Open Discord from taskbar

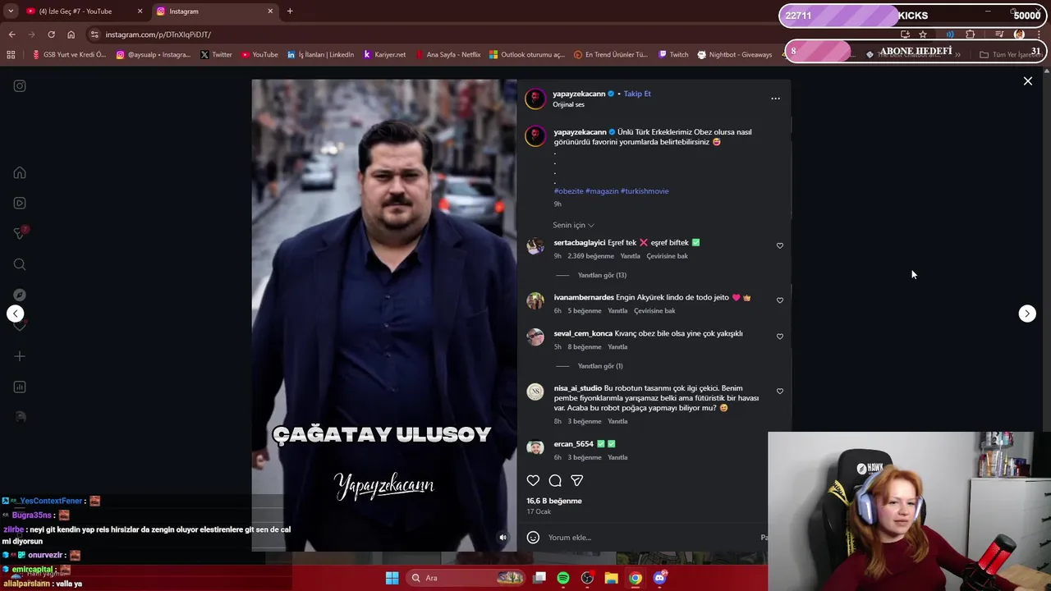click(x=659, y=578)
